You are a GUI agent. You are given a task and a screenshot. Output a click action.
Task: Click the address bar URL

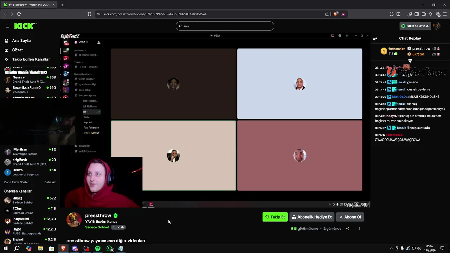click(155, 14)
